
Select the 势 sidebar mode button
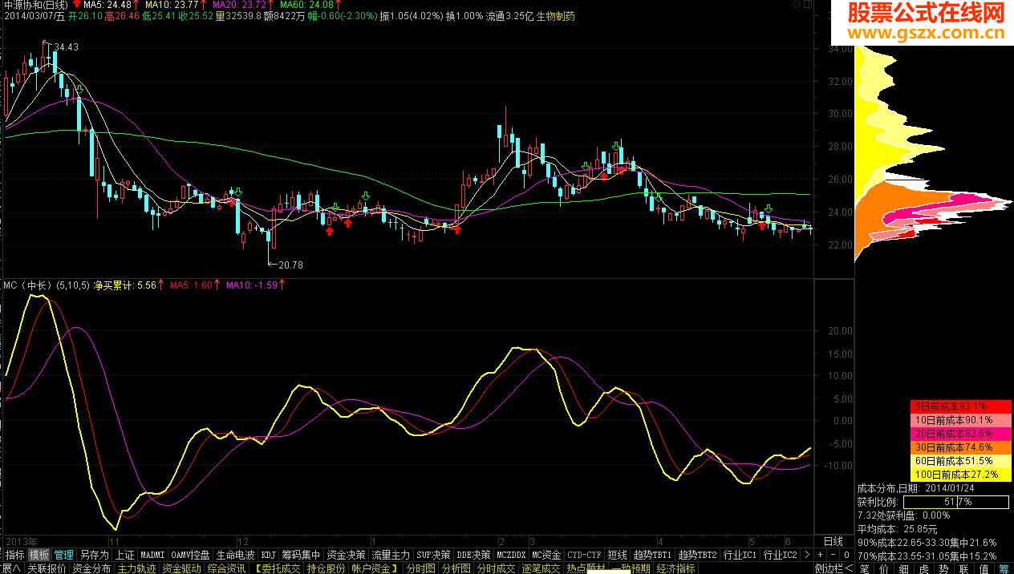(x=944, y=568)
